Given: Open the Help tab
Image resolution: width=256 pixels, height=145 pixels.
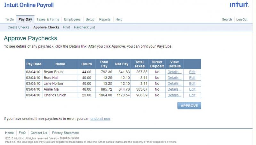Looking at the screenshot, I should (x=119, y=20).
